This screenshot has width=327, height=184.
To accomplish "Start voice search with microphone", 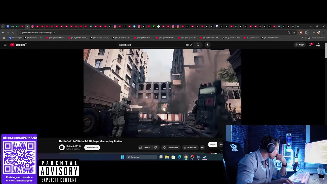I will tap(207, 45).
